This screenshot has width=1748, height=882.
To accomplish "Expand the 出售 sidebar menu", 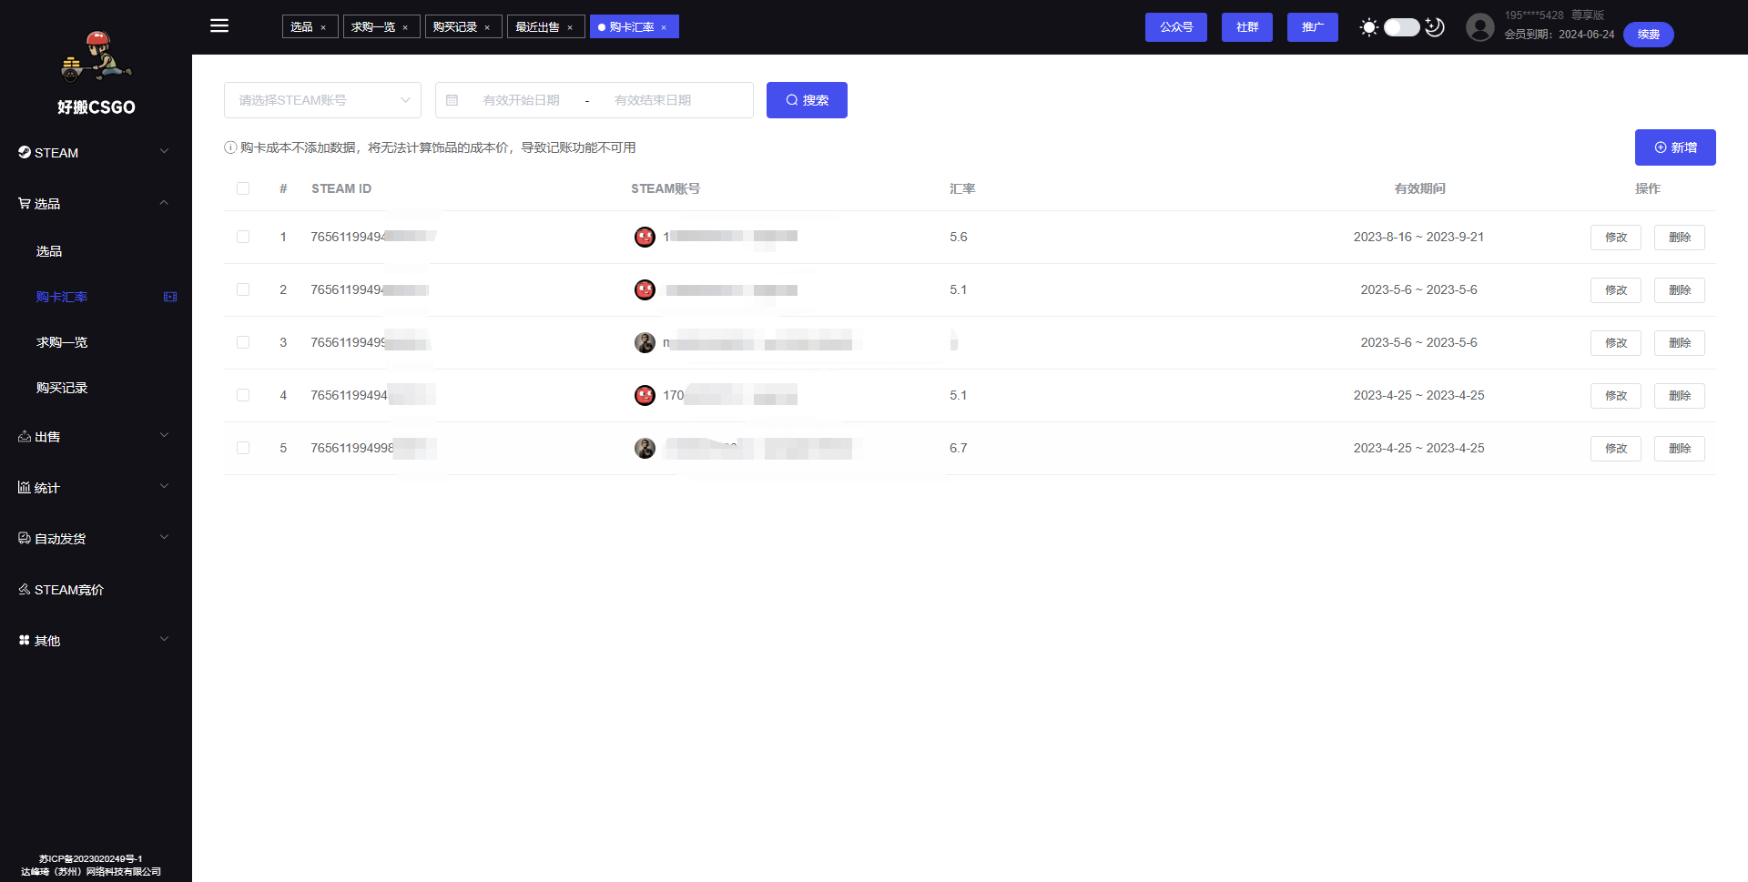I will click(x=96, y=437).
